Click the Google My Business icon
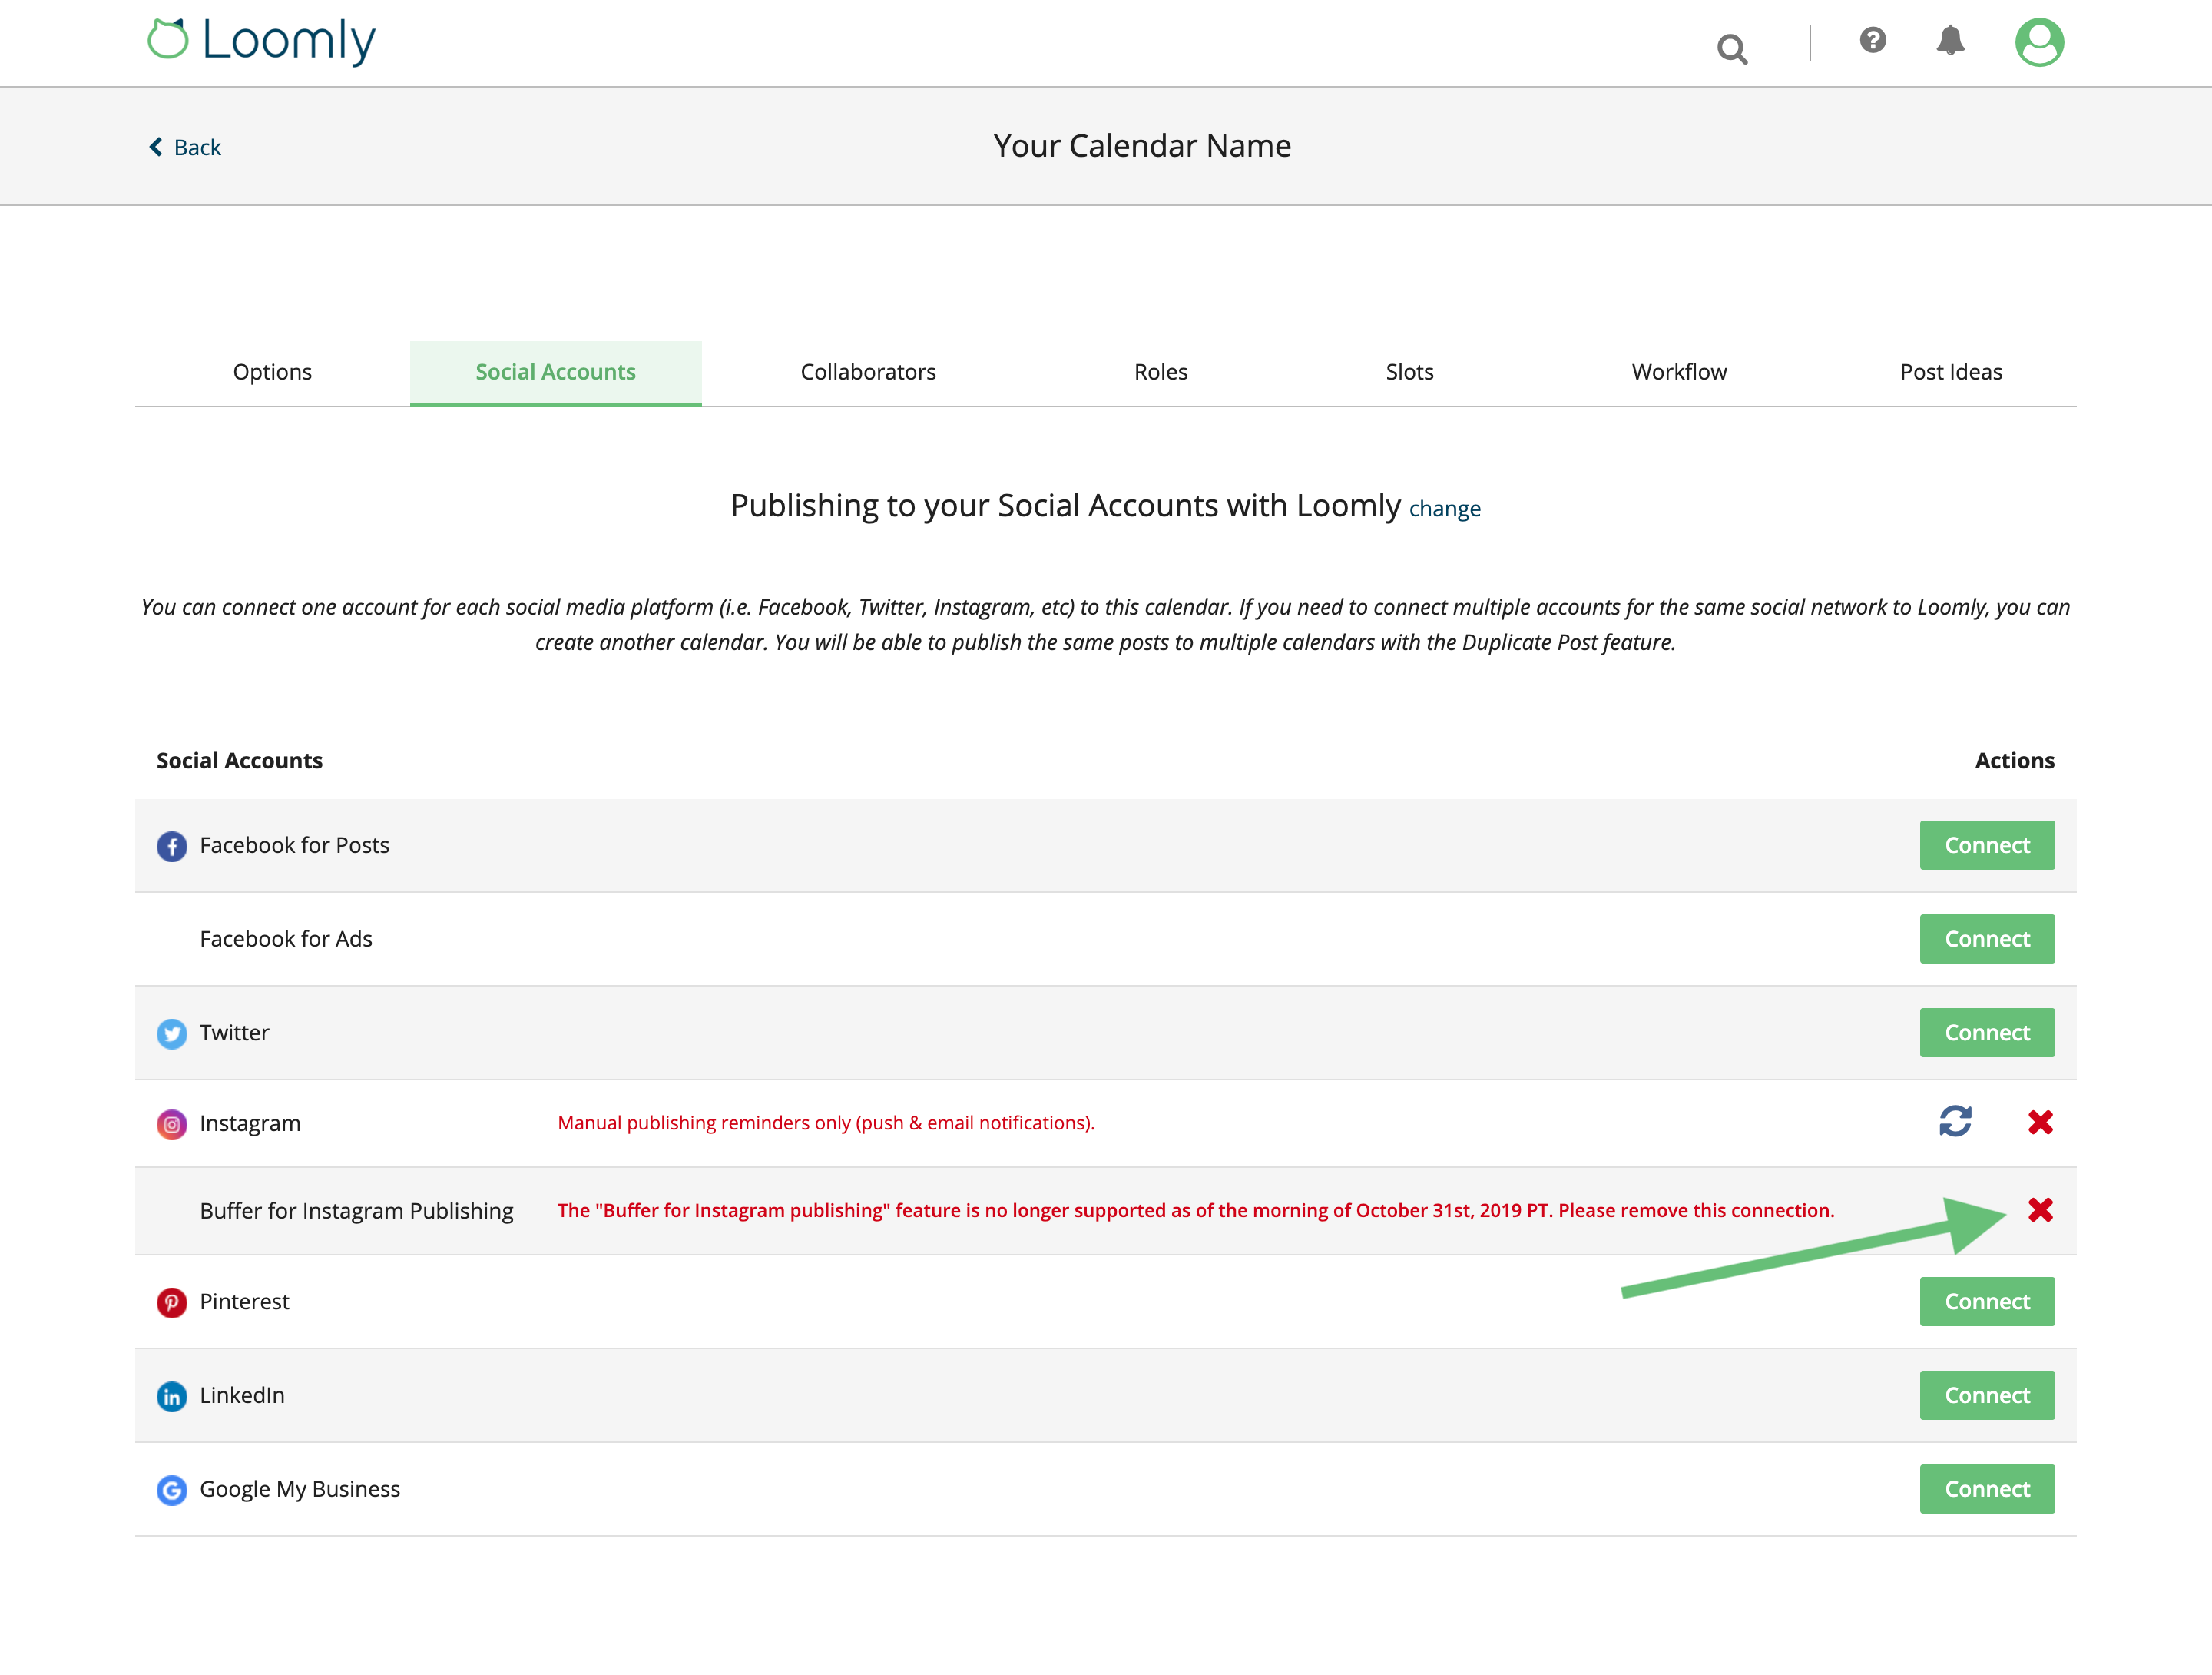Image resolution: width=2212 pixels, height=1675 pixels. coord(172,1490)
